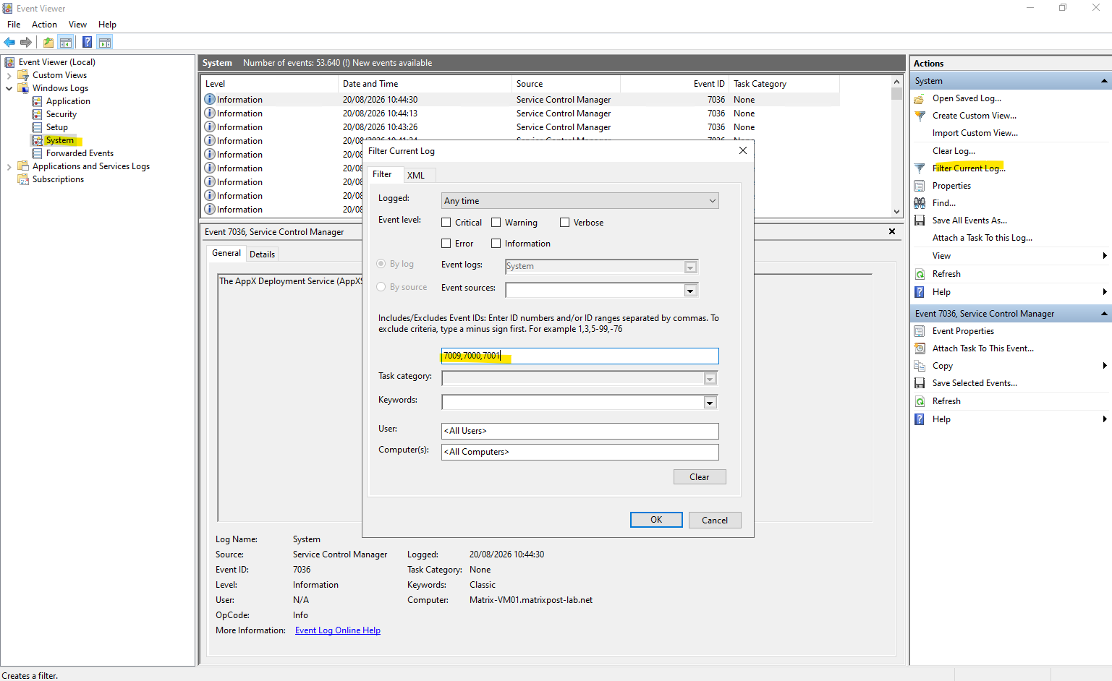
Task: Click the Forwarded Events log icon
Action: [x=37, y=153]
